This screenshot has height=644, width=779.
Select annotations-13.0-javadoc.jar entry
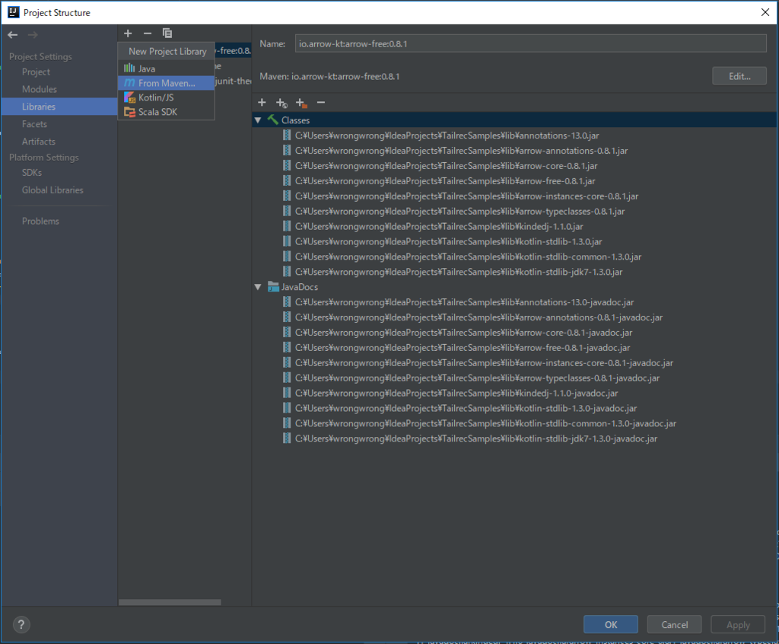[x=464, y=302]
